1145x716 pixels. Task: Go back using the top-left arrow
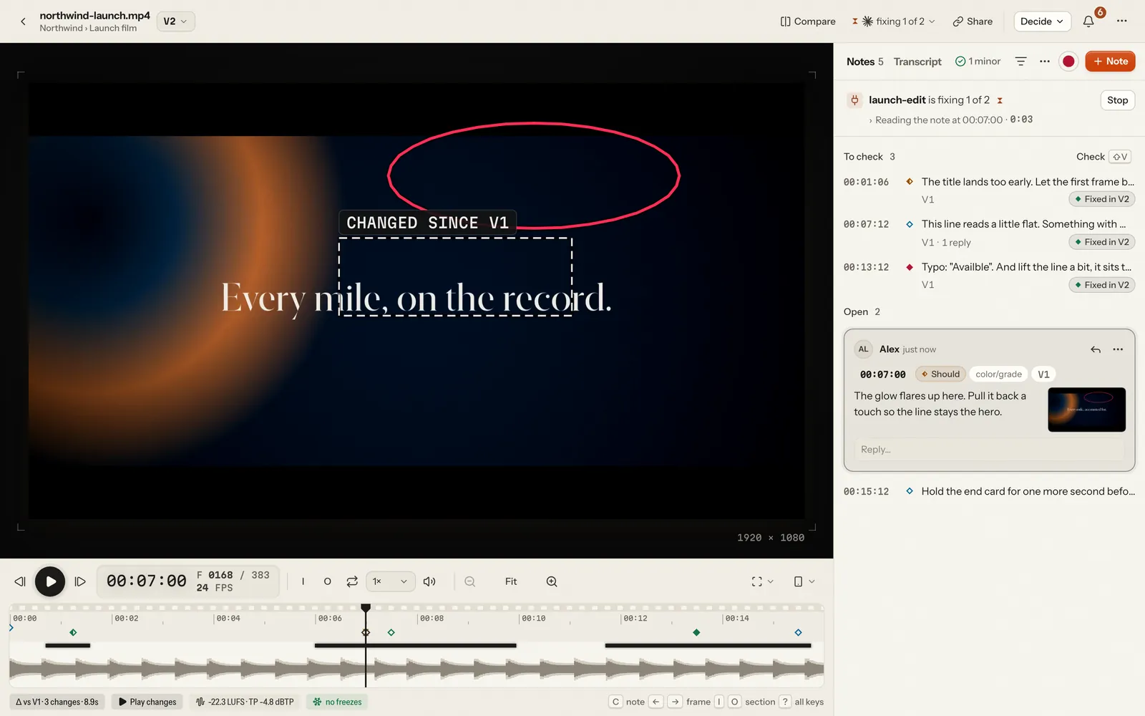(23, 21)
